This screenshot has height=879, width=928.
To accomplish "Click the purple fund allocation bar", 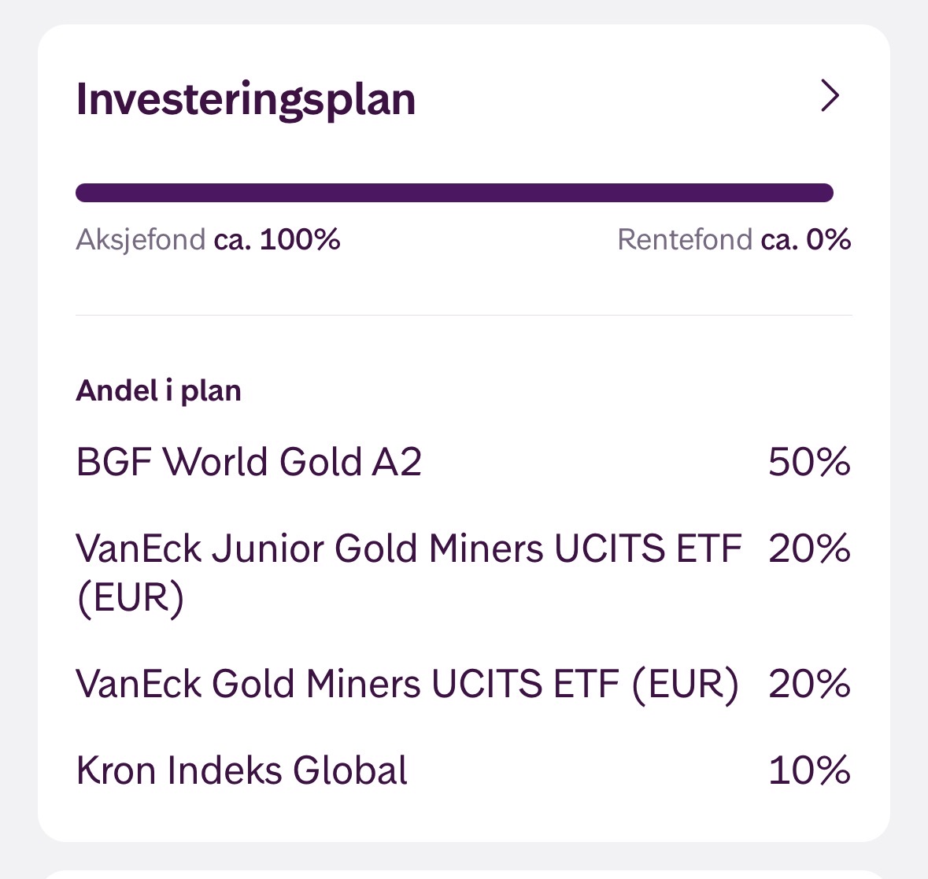I will tap(454, 193).
